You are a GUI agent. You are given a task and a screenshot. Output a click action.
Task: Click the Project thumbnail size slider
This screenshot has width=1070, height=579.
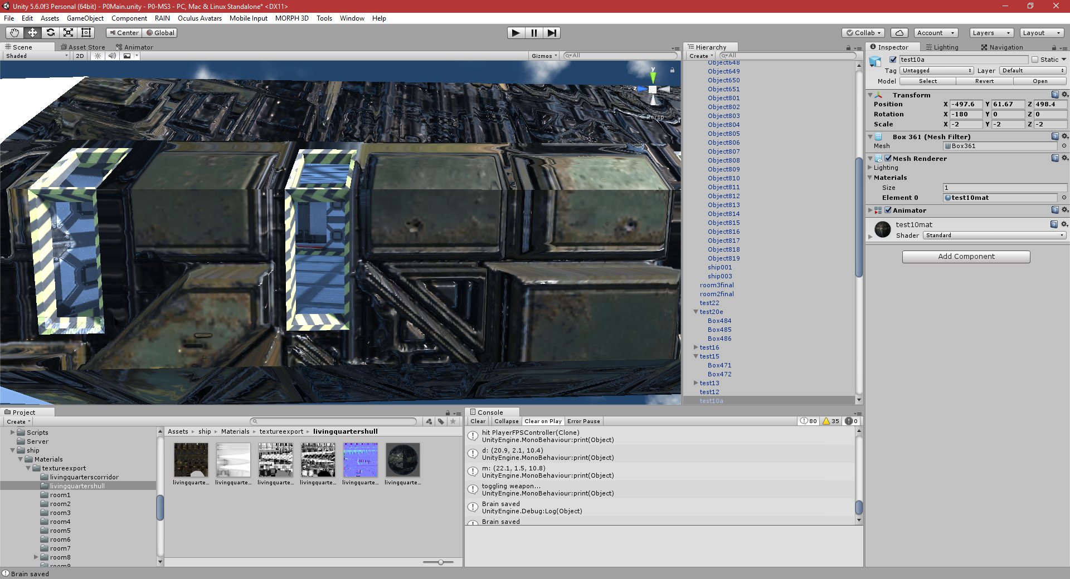[440, 562]
